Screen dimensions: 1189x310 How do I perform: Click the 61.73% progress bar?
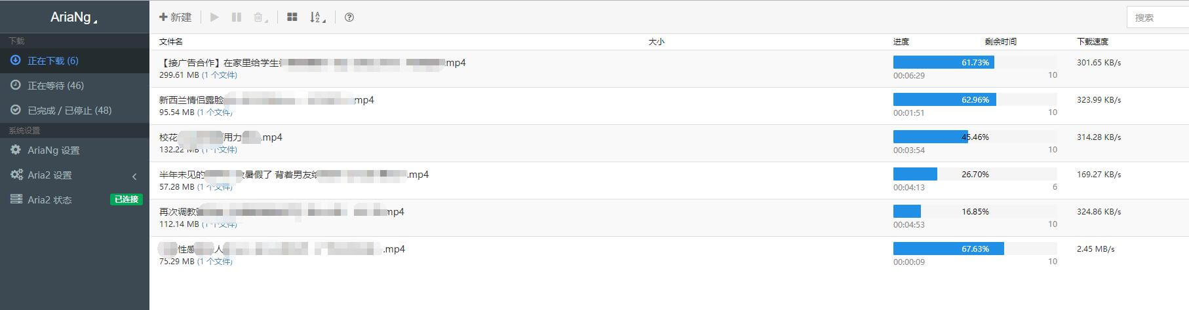[x=975, y=63]
